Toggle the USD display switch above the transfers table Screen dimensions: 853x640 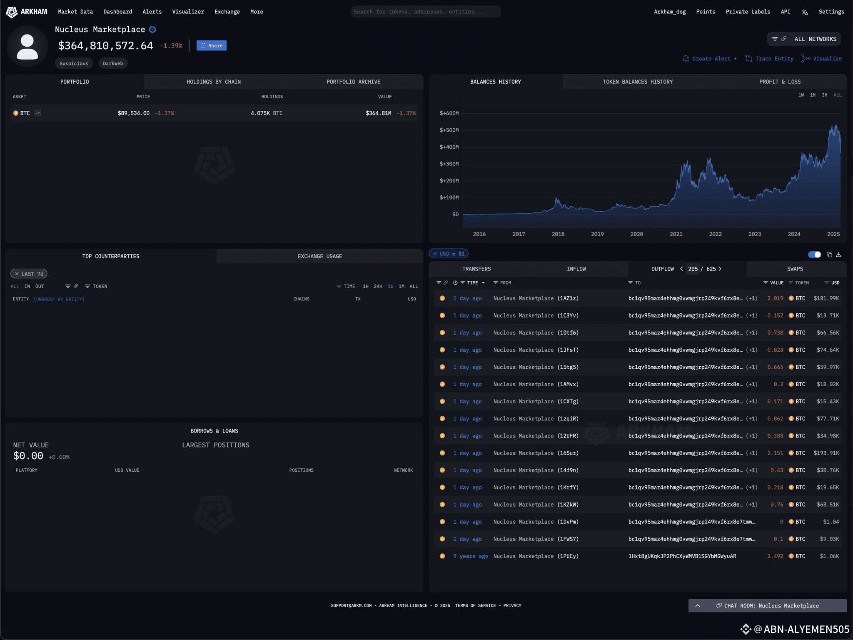[814, 254]
